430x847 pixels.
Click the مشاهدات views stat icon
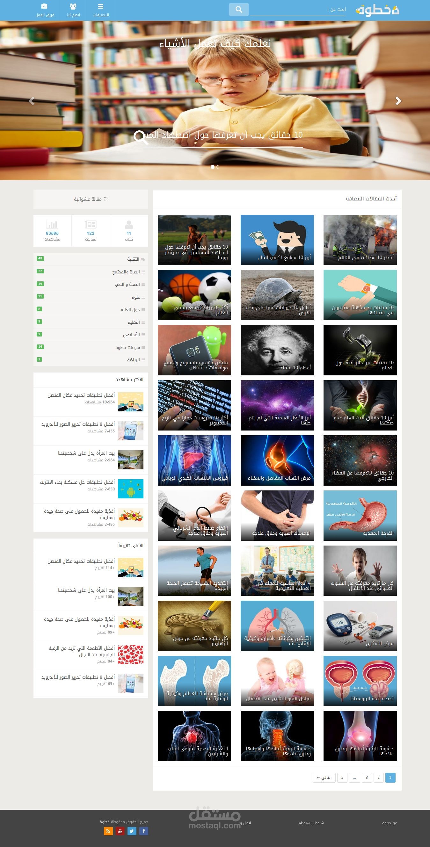click(52, 225)
